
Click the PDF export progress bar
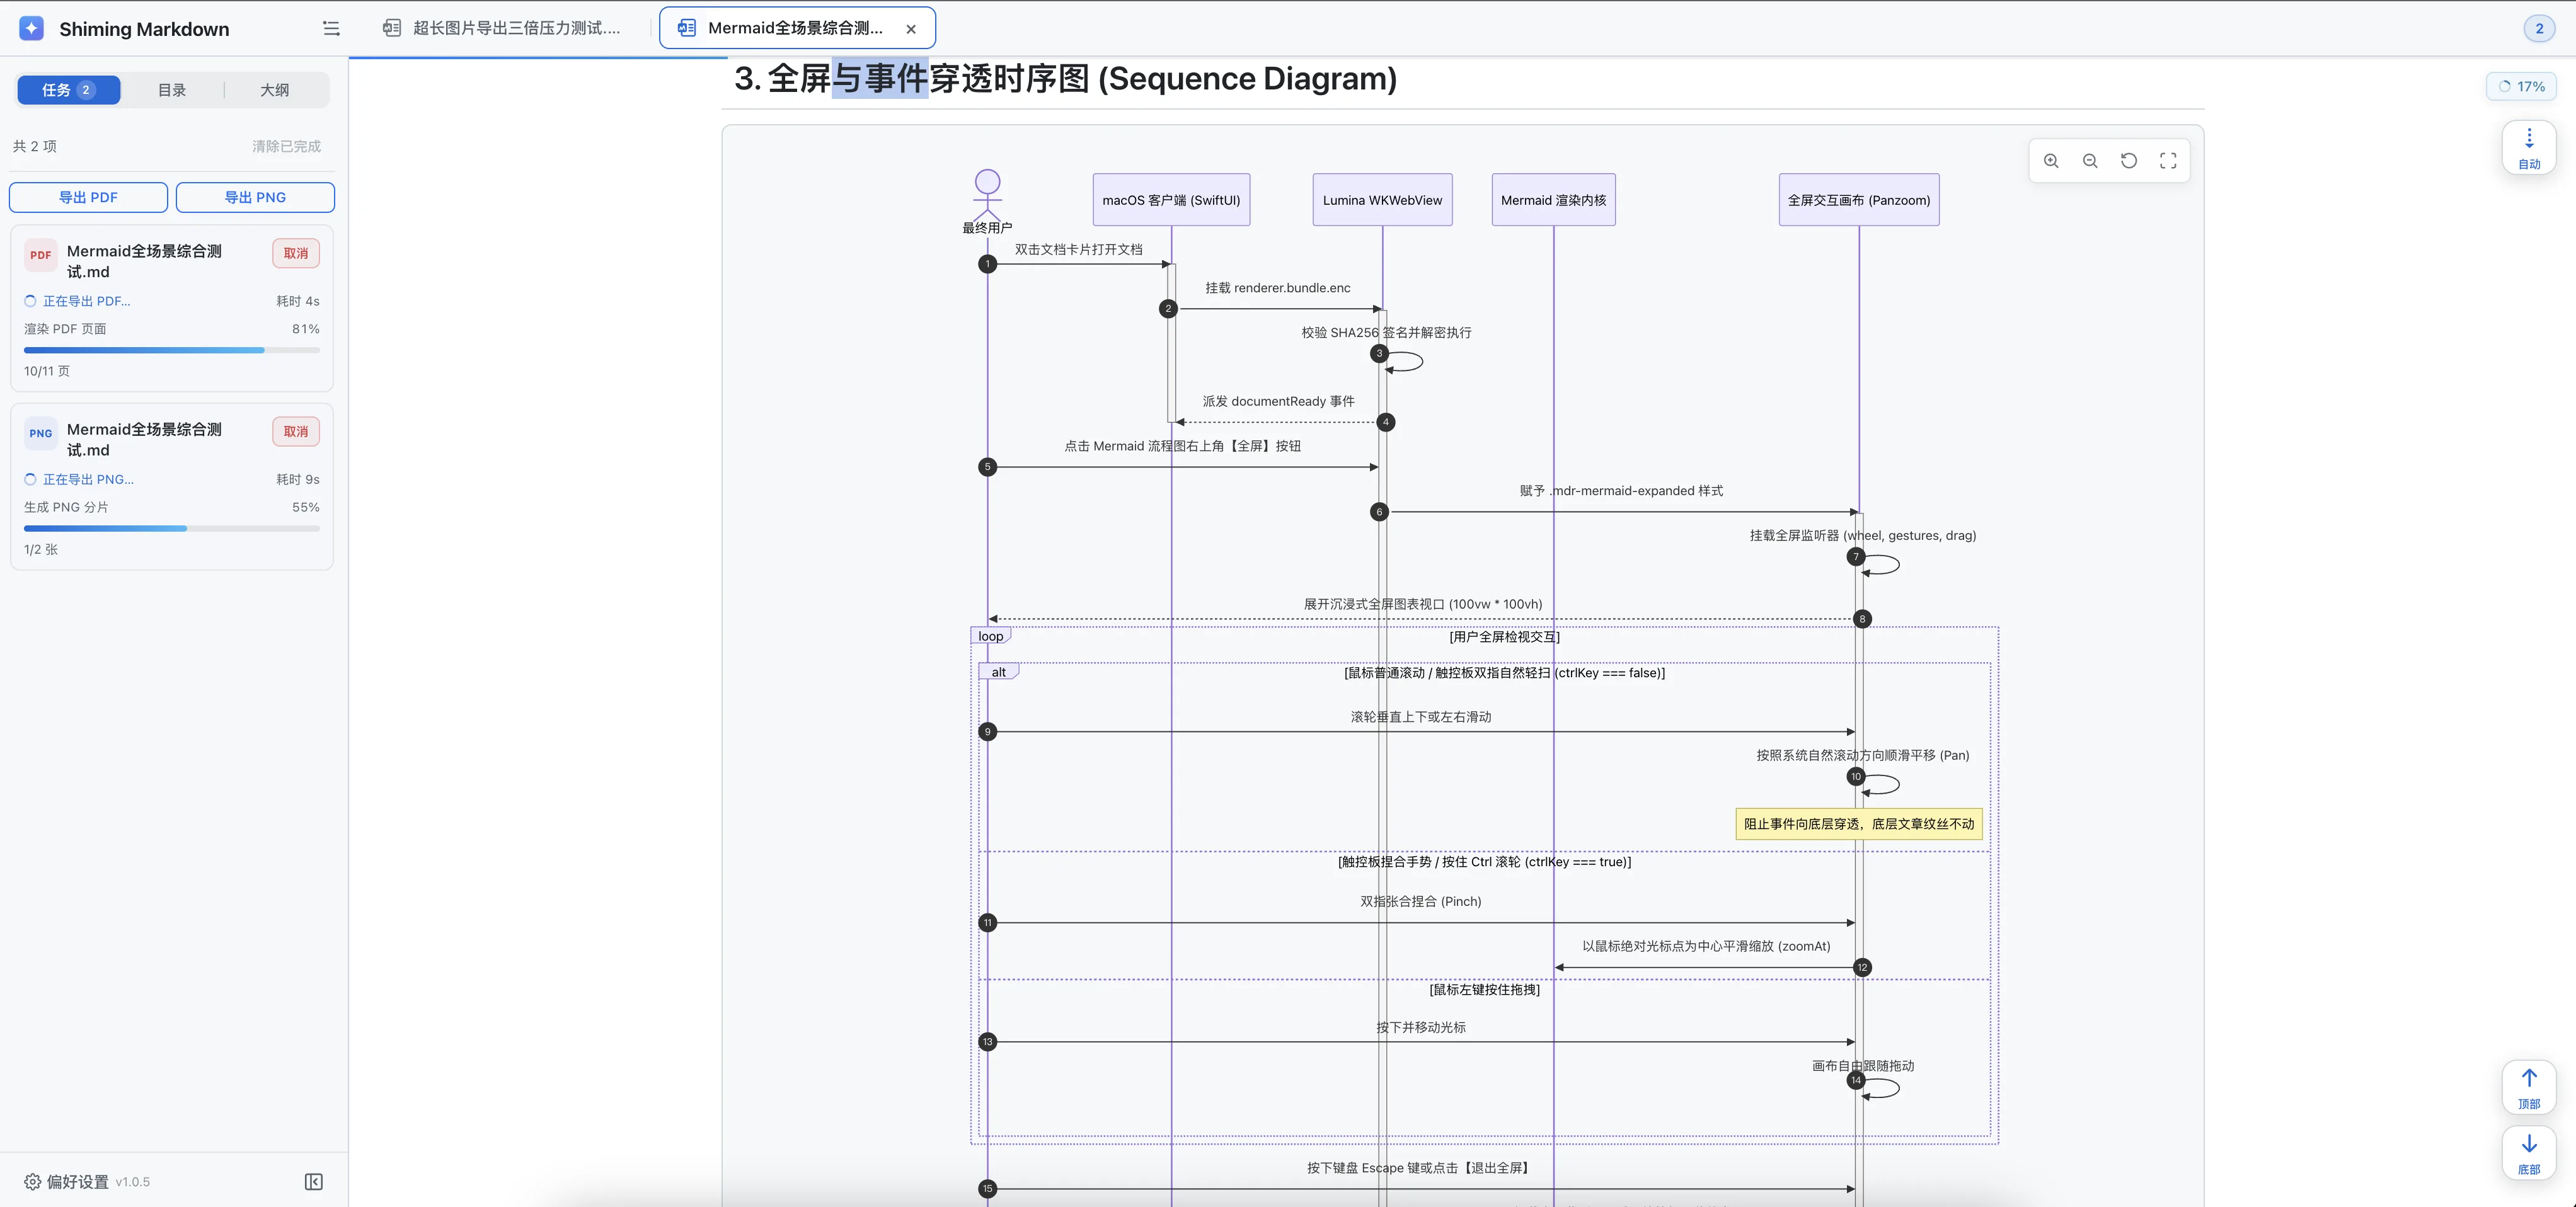pyautogui.click(x=172, y=350)
